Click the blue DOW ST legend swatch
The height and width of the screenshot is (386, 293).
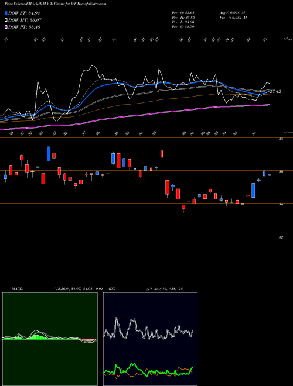6,13
